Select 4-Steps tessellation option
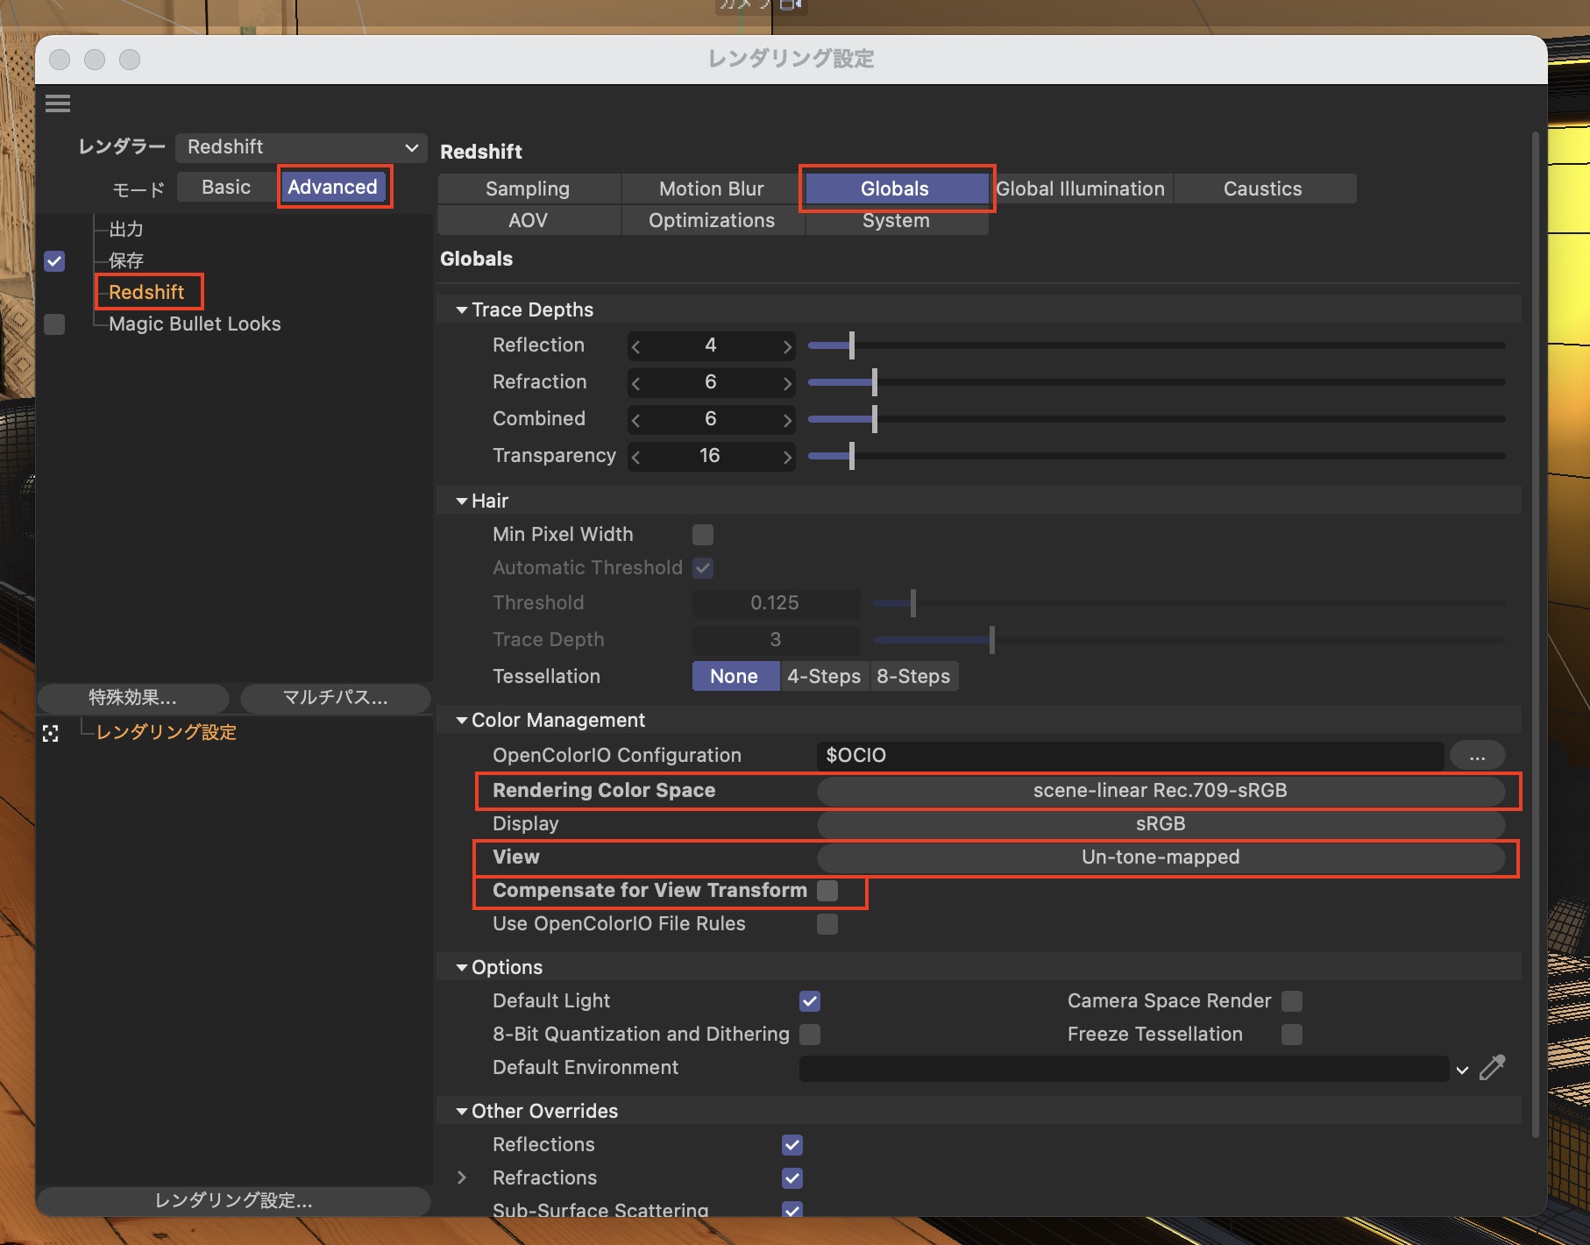Screen dimensions: 1590x1245 (824, 677)
